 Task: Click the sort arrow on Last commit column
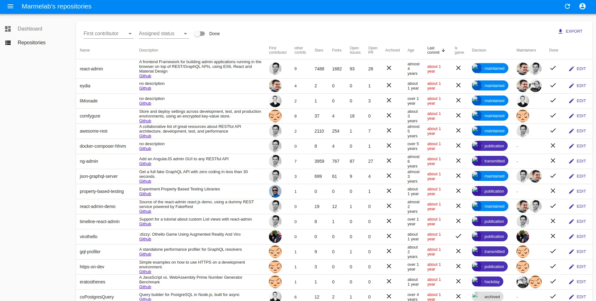click(x=443, y=50)
